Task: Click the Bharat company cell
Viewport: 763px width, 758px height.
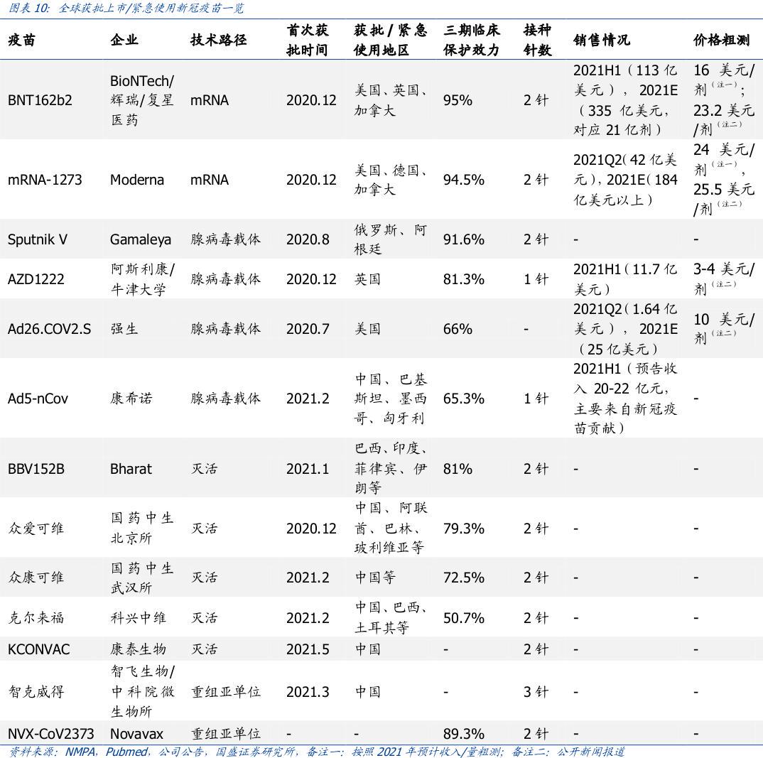Action: point(131,469)
